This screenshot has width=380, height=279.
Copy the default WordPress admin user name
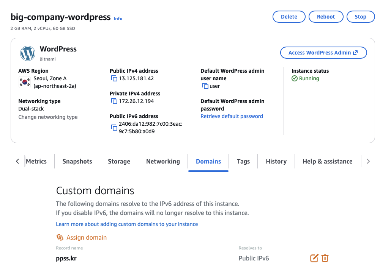coord(205,86)
